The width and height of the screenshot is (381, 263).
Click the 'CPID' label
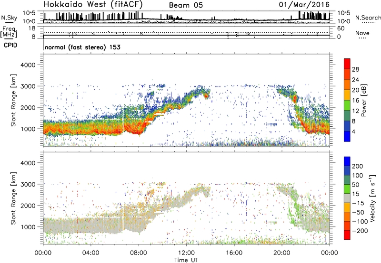click(10, 45)
